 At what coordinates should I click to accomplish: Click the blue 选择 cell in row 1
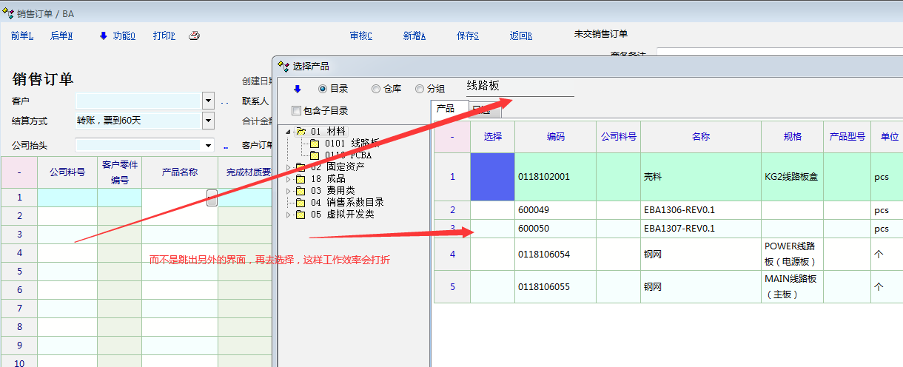click(492, 177)
